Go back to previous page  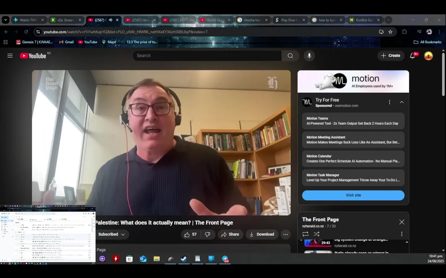coord(6,32)
